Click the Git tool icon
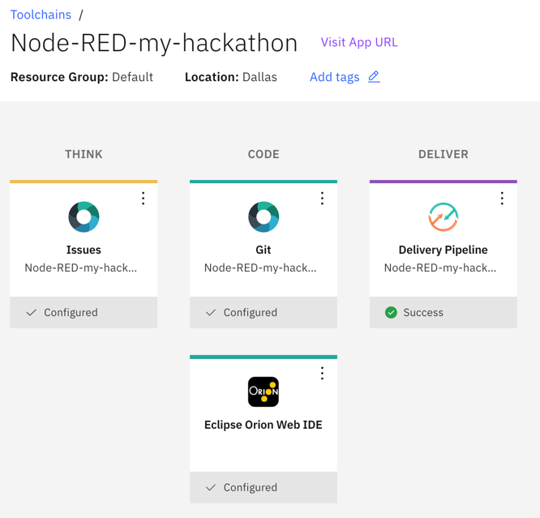The height and width of the screenshot is (518, 540). tap(264, 217)
